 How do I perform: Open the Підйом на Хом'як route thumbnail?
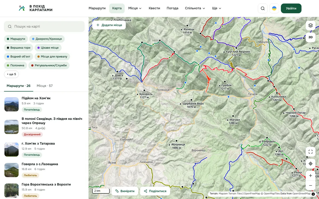[11, 104]
